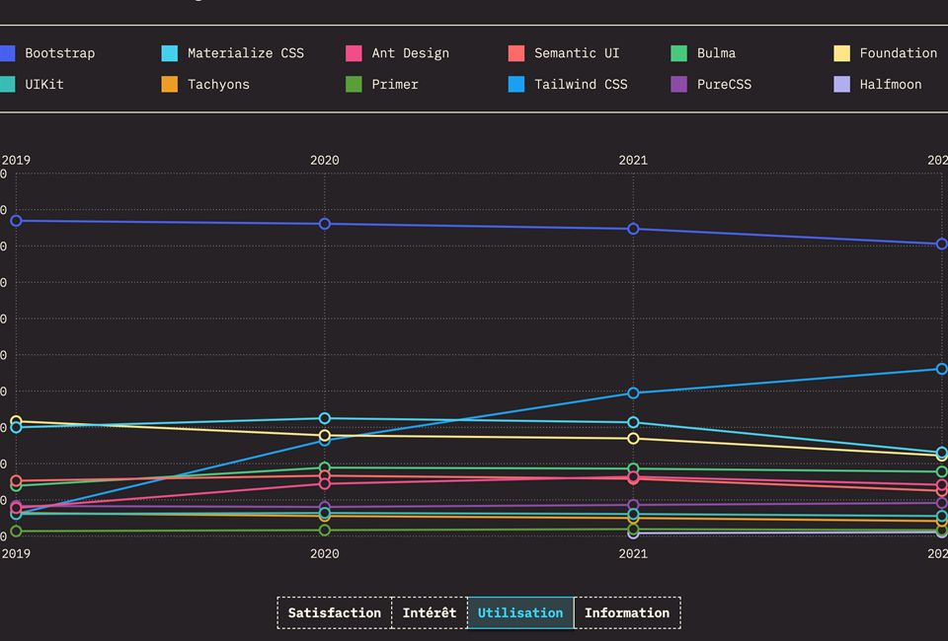Click Bootstrap's 2021 data point
Screen dimensions: 948x641
633,229
